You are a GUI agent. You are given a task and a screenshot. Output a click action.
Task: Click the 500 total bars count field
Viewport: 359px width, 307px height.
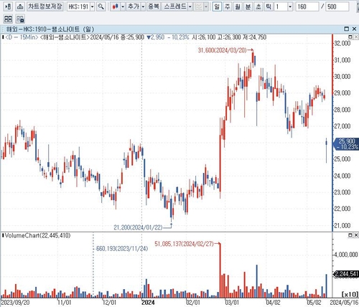point(337,6)
